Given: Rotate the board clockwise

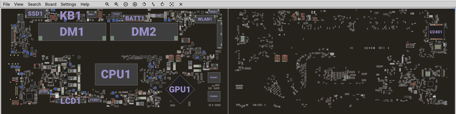Looking at the screenshot, I should tap(162, 4).
